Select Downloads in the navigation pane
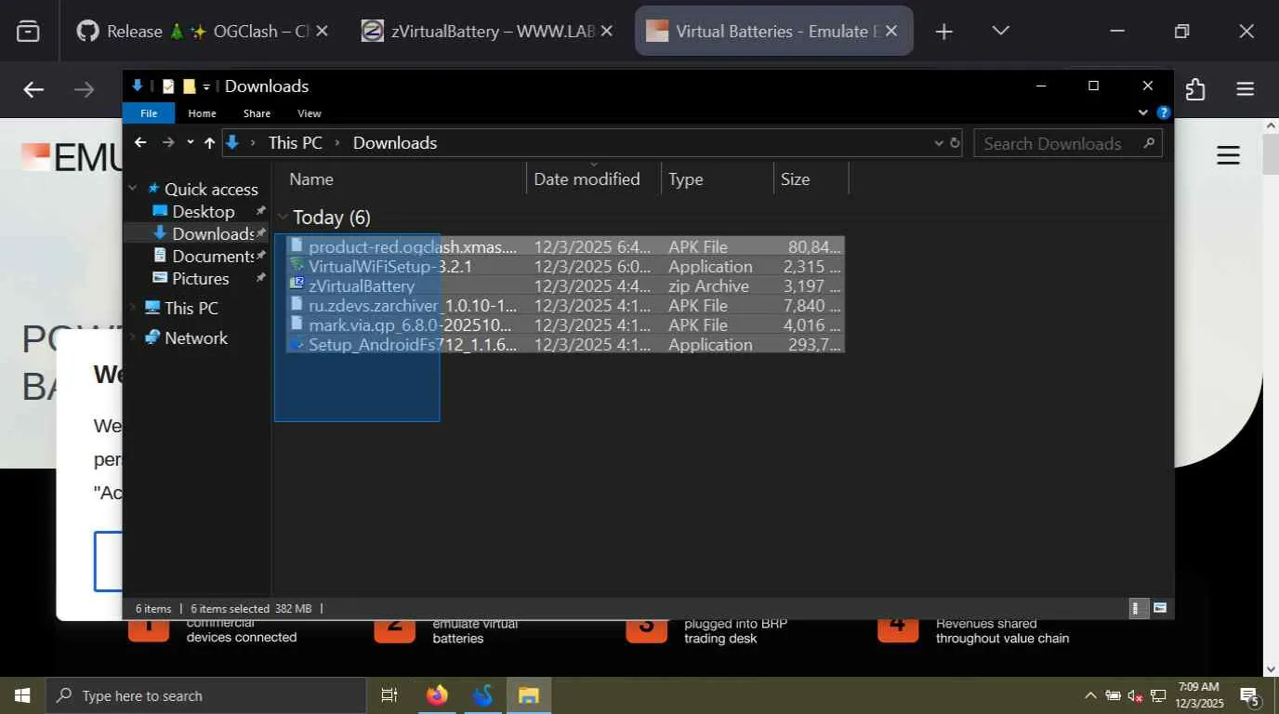This screenshot has width=1279, height=714. (x=213, y=233)
